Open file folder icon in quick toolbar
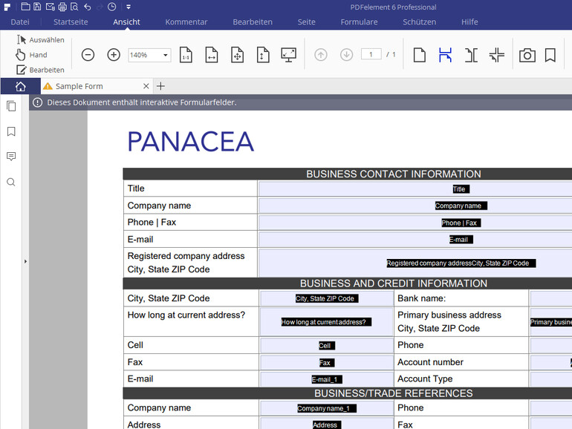Image resolution: width=572 pixels, height=429 pixels. pos(25,7)
